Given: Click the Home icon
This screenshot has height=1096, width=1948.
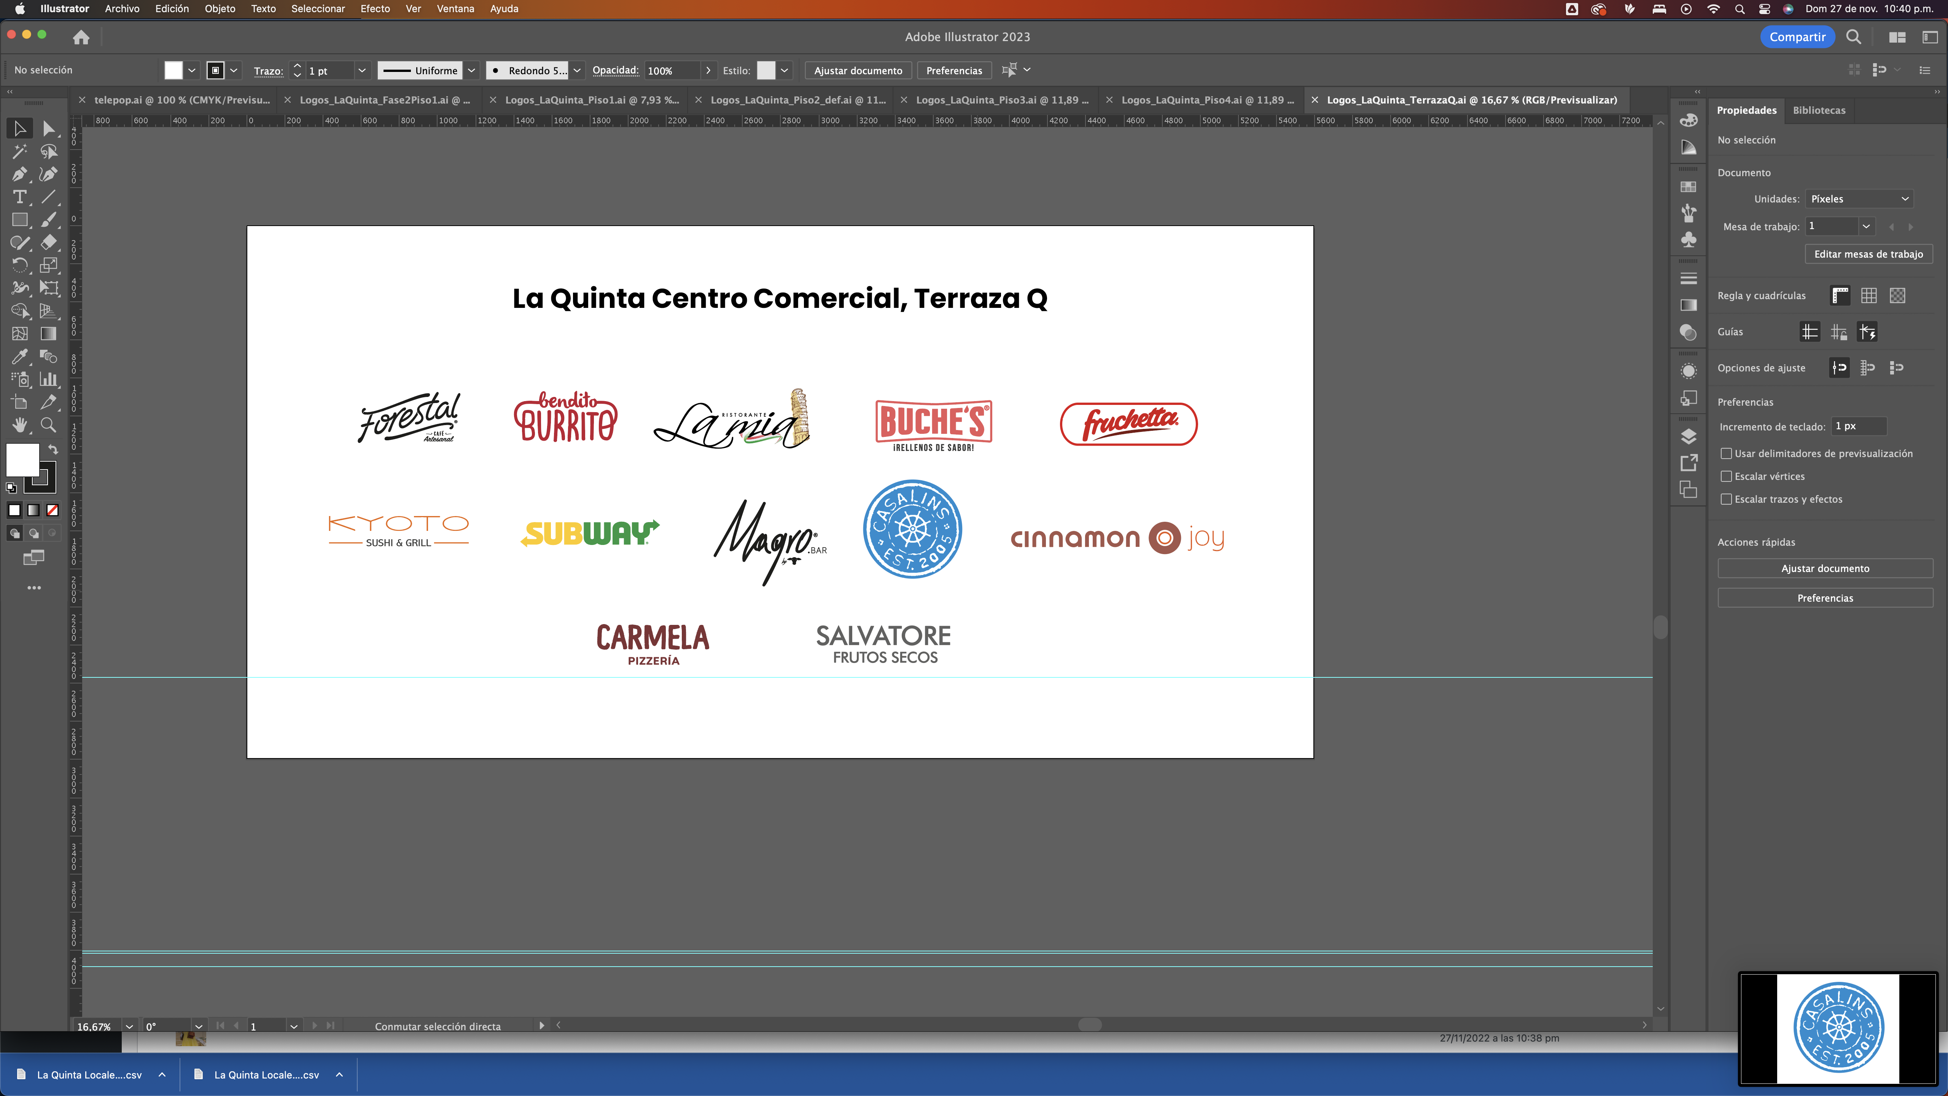Looking at the screenshot, I should [81, 37].
